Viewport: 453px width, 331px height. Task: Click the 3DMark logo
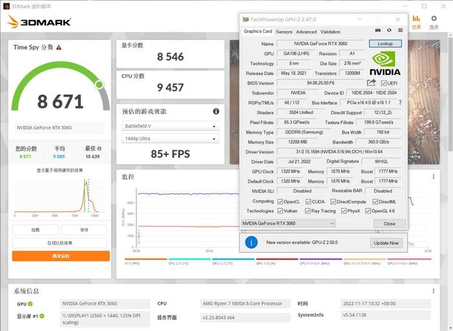pos(39,21)
